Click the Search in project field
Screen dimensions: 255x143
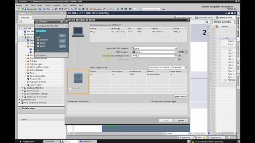pos(151,9)
